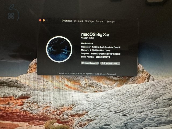Click the 1,3 GHz Dual-Core Intel Core i5 text
This screenshot has width=172, height=129.
pos(106,47)
